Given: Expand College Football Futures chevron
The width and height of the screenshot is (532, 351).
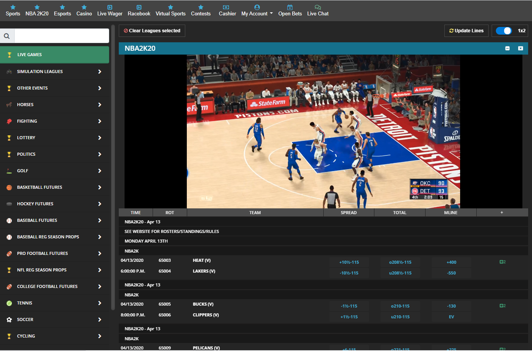Looking at the screenshot, I should point(100,286).
